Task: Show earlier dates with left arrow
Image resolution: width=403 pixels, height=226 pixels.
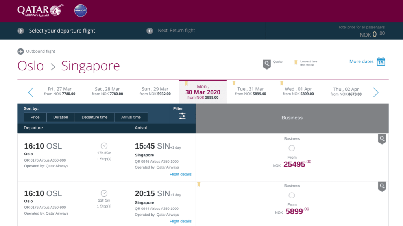Action: [x=31, y=92]
